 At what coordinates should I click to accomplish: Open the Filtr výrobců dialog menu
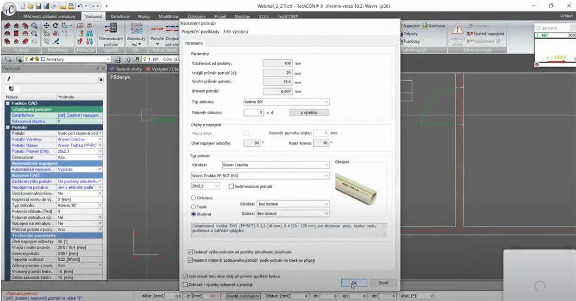click(236, 32)
